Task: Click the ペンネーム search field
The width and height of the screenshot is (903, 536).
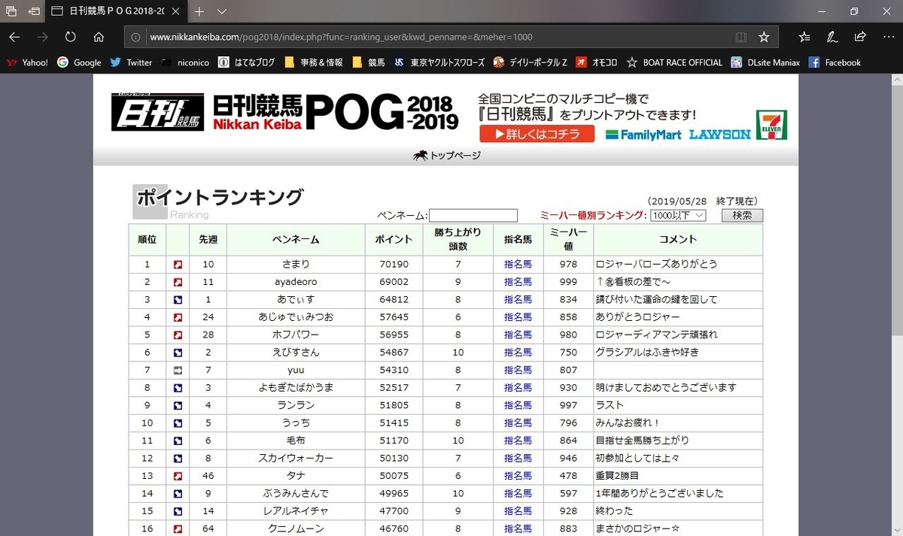Action: tap(473, 216)
